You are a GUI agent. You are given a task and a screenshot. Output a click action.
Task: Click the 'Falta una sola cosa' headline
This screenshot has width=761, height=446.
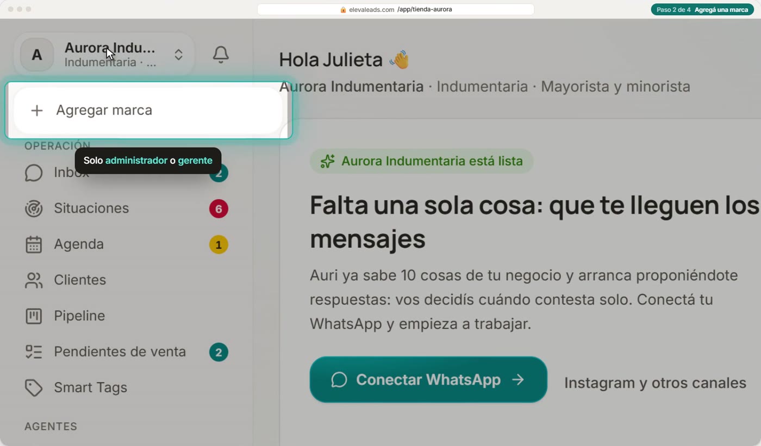pyautogui.click(x=534, y=222)
